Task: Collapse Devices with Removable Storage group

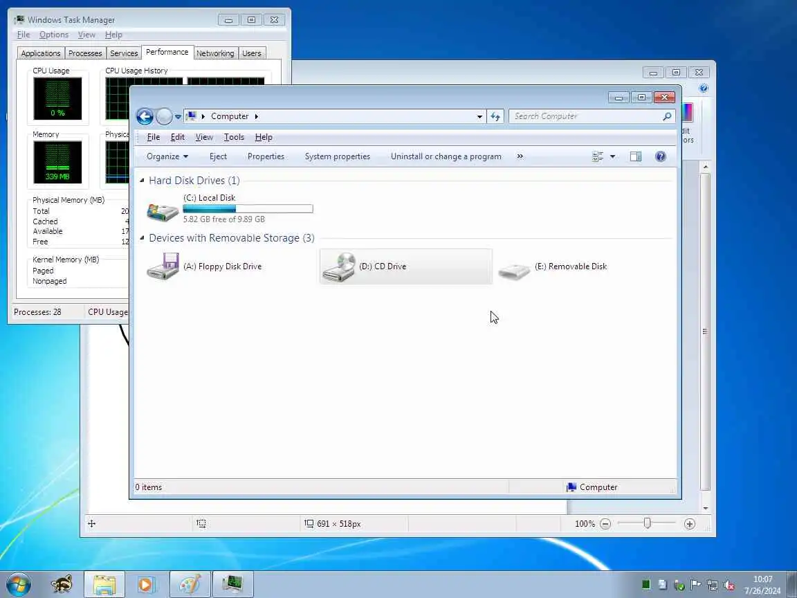Action: [142, 237]
